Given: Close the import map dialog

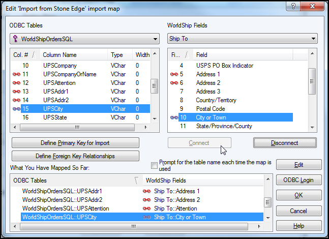Looking at the screenshot, I should pyautogui.click(x=312, y=6).
